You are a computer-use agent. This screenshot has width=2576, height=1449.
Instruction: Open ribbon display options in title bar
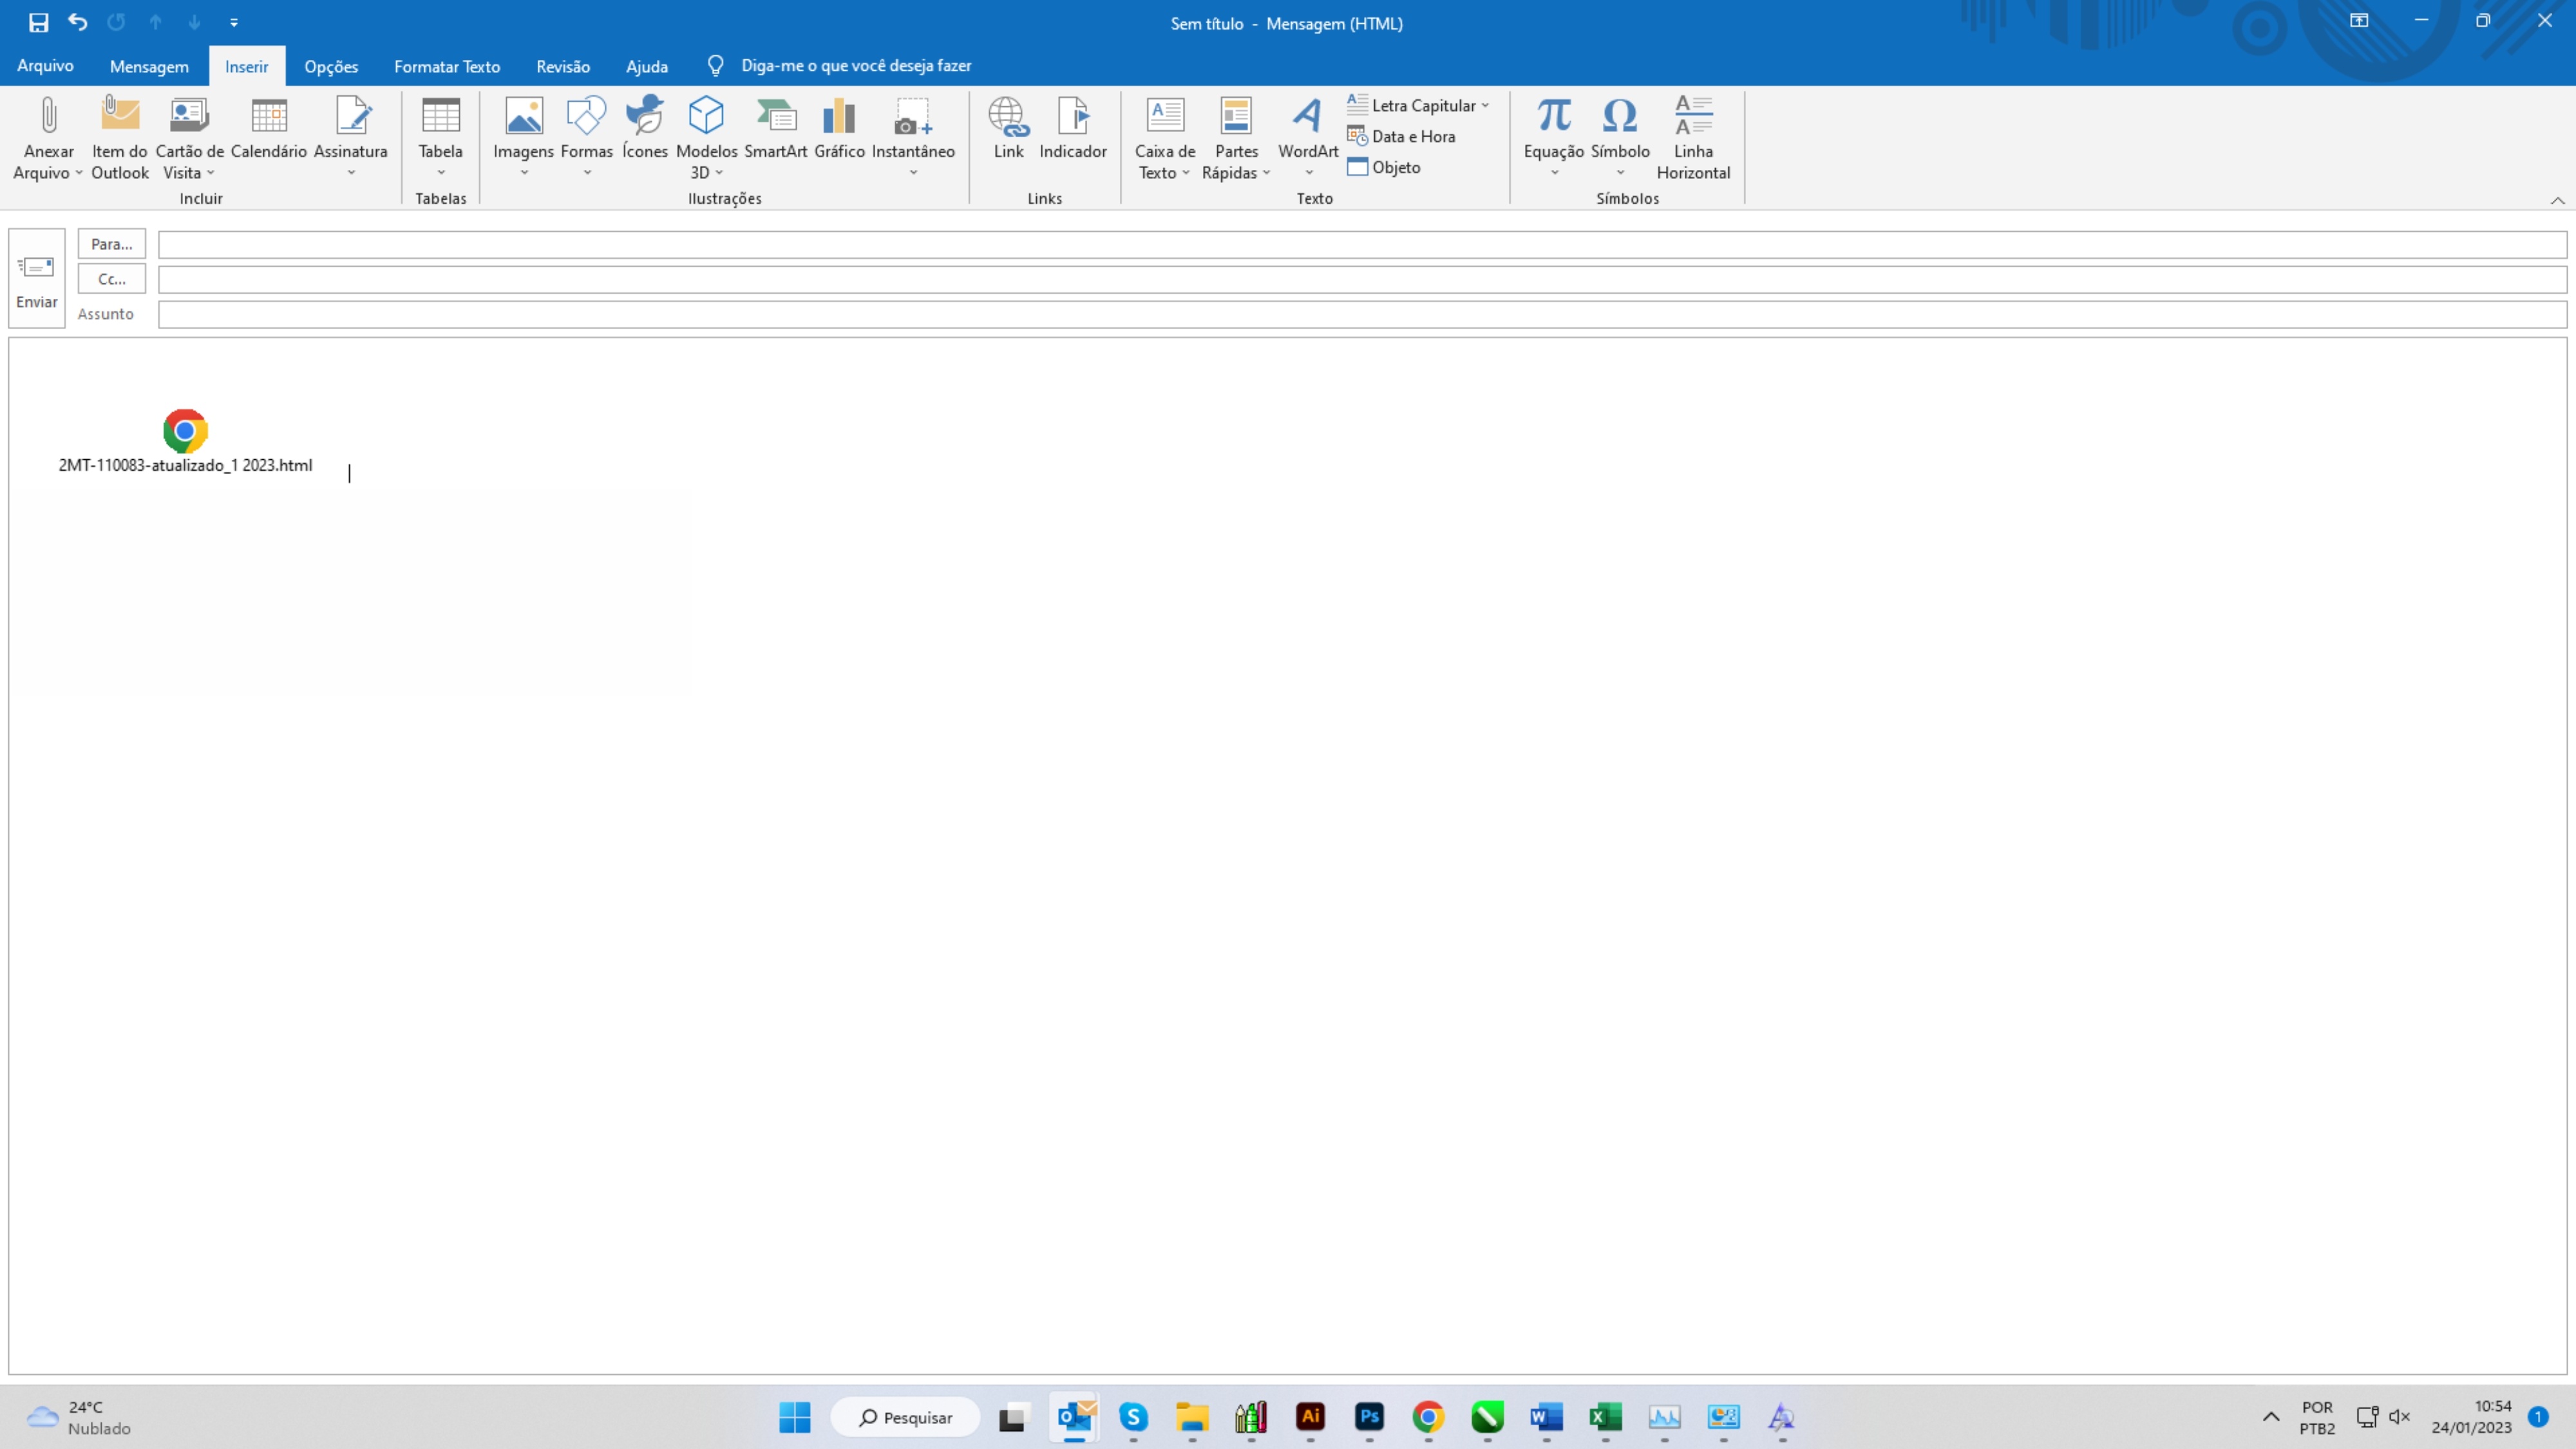coord(2359,21)
